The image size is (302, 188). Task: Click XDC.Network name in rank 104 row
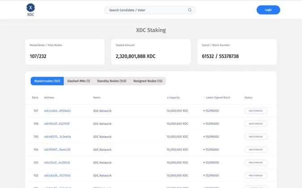[x=102, y=150]
